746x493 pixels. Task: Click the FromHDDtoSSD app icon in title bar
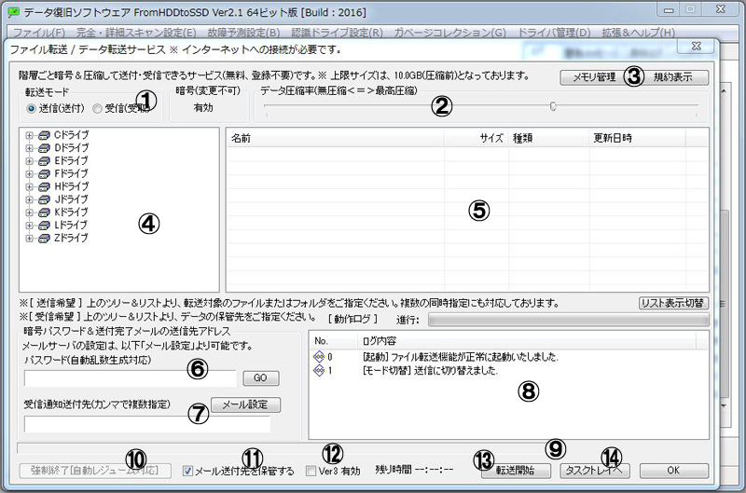14,13
